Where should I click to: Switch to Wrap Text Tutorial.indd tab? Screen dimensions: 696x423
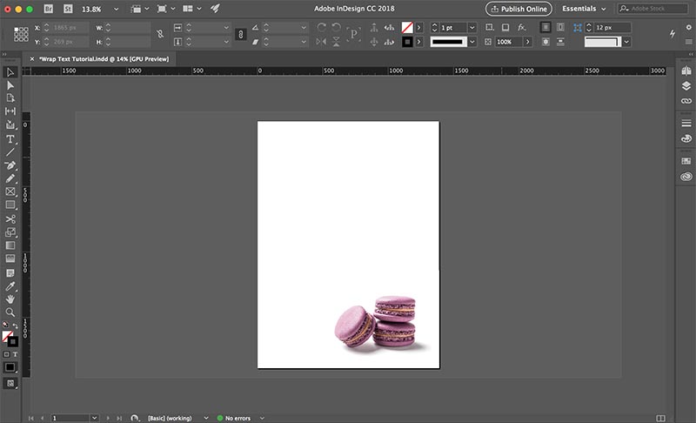pos(104,58)
